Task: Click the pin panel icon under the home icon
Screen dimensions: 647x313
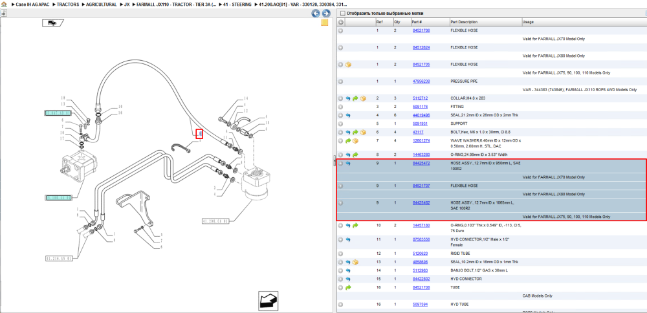Action: [3, 13]
